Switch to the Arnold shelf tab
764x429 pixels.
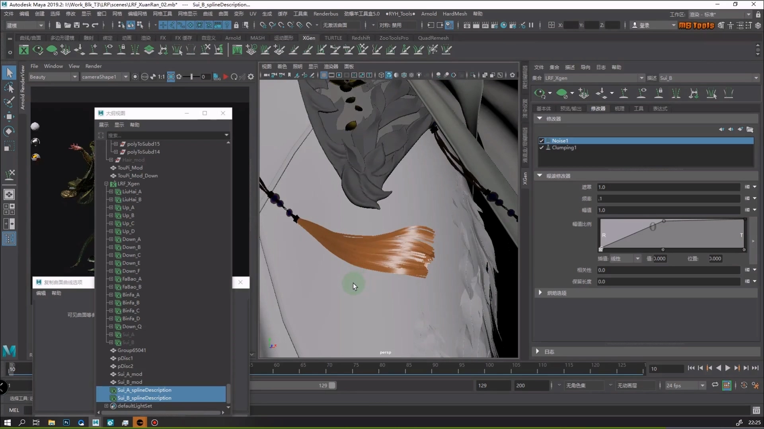pyautogui.click(x=233, y=38)
